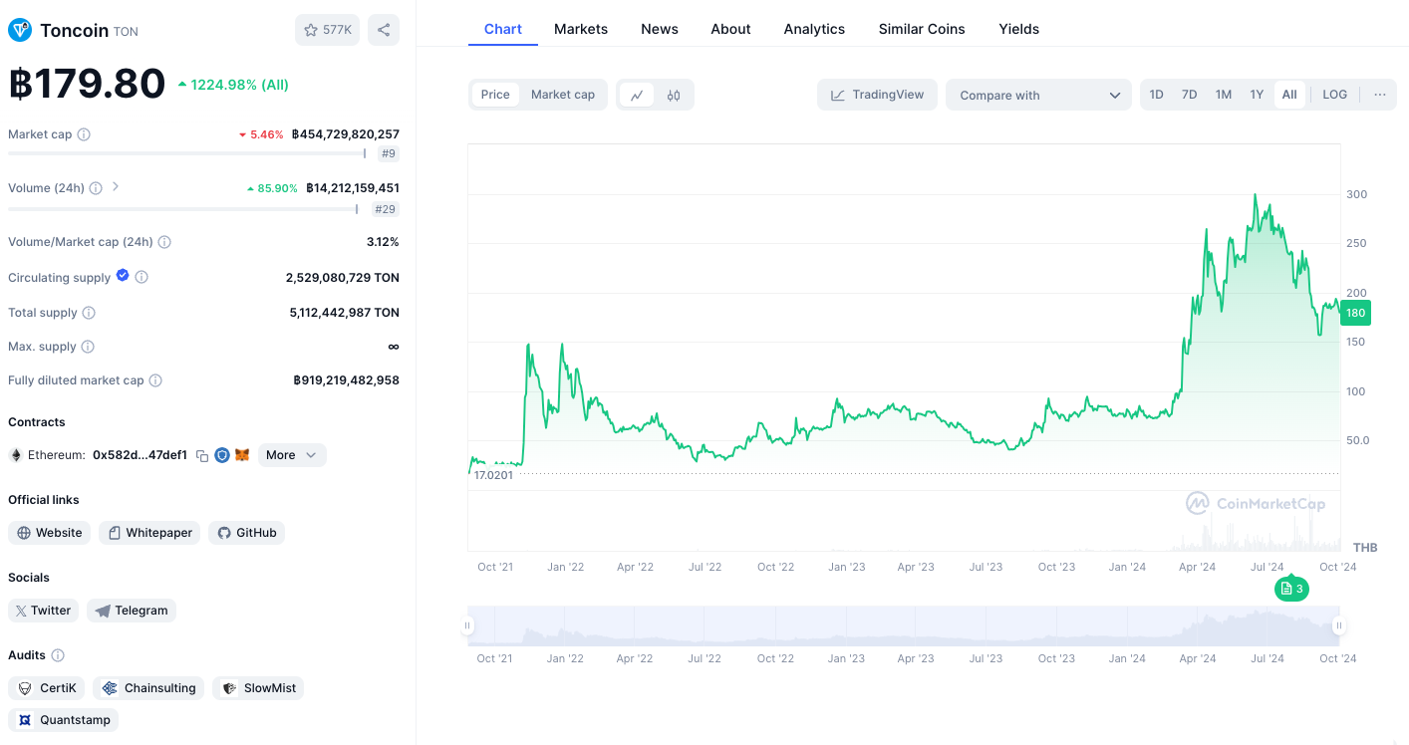Expand Volume (24h) chevron arrow

[116, 186]
